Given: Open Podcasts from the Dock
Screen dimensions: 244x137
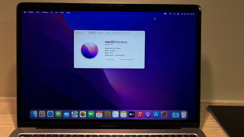Looking at the screenshot, I should coord(148,115).
